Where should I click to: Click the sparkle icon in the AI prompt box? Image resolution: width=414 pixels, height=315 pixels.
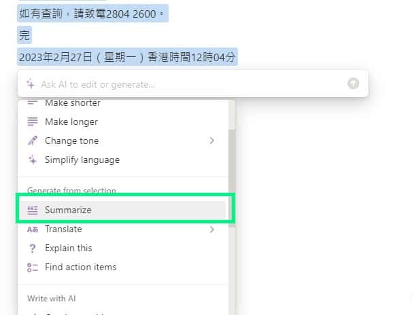coord(31,84)
